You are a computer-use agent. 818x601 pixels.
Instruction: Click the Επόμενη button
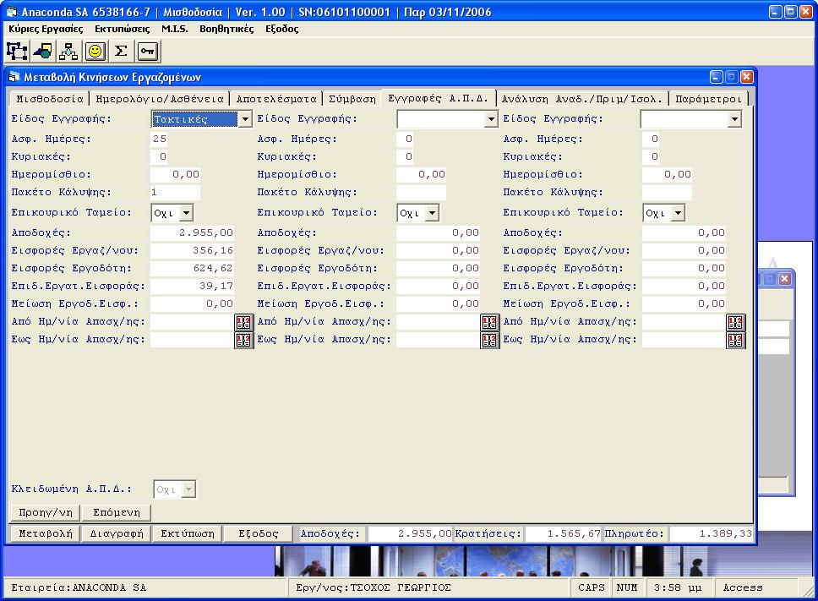(117, 512)
